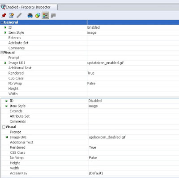179x178 pixels.
Task: Click No Wrap value False in Enabled item
Action: 91,83
